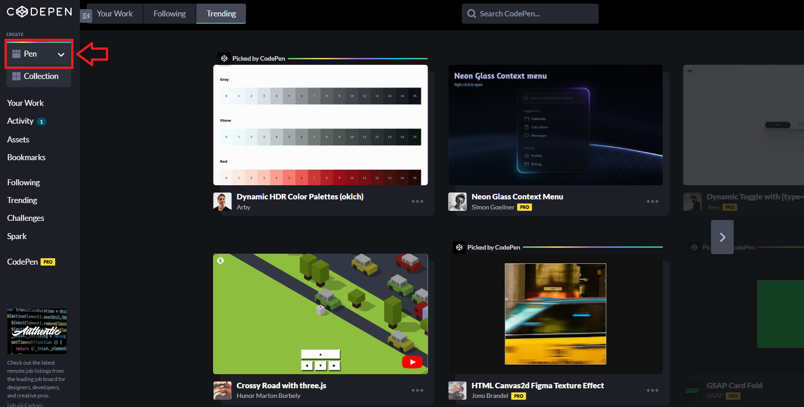
Task: Open Your Work in sidebar
Action: click(26, 103)
